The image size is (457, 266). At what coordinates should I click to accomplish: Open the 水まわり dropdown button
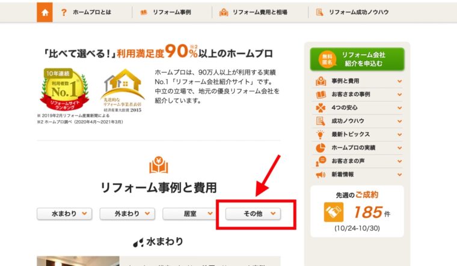coord(64,214)
